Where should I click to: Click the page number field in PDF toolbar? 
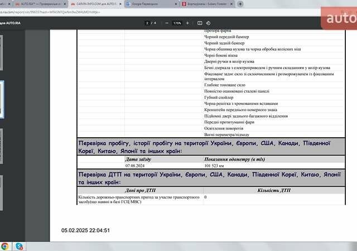[147, 23]
